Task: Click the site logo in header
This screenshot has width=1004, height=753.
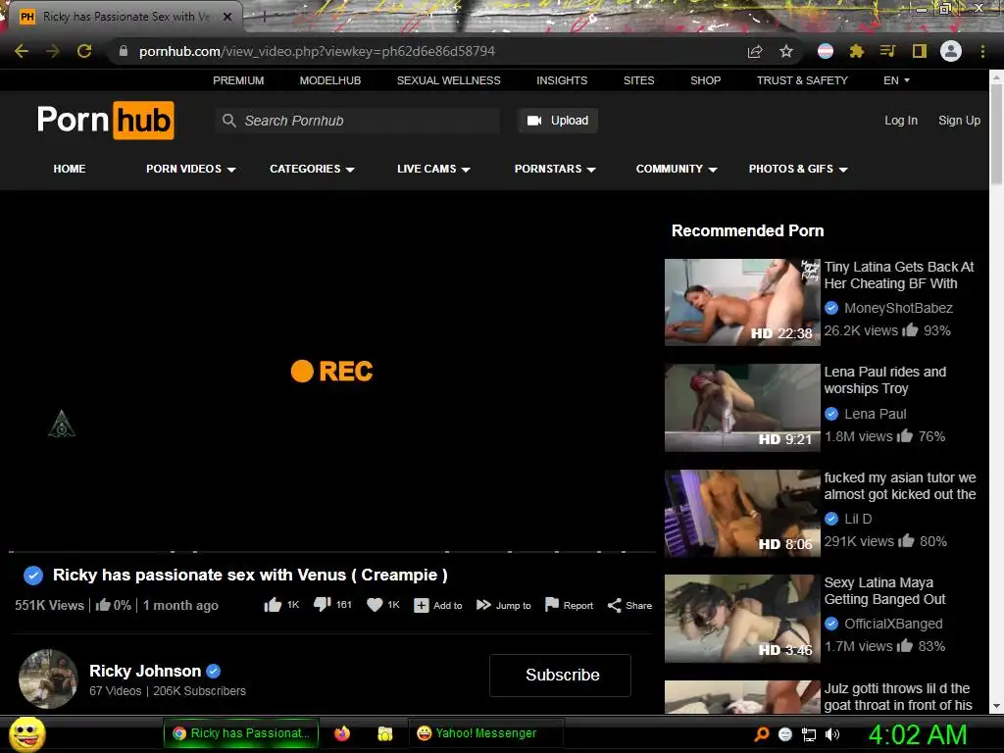Action: [x=106, y=120]
